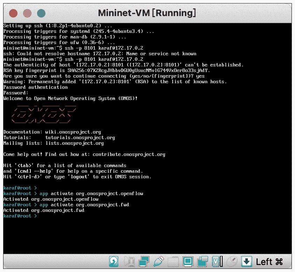Click the "'[cmd] --help'" help line

(x=73, y=171)
